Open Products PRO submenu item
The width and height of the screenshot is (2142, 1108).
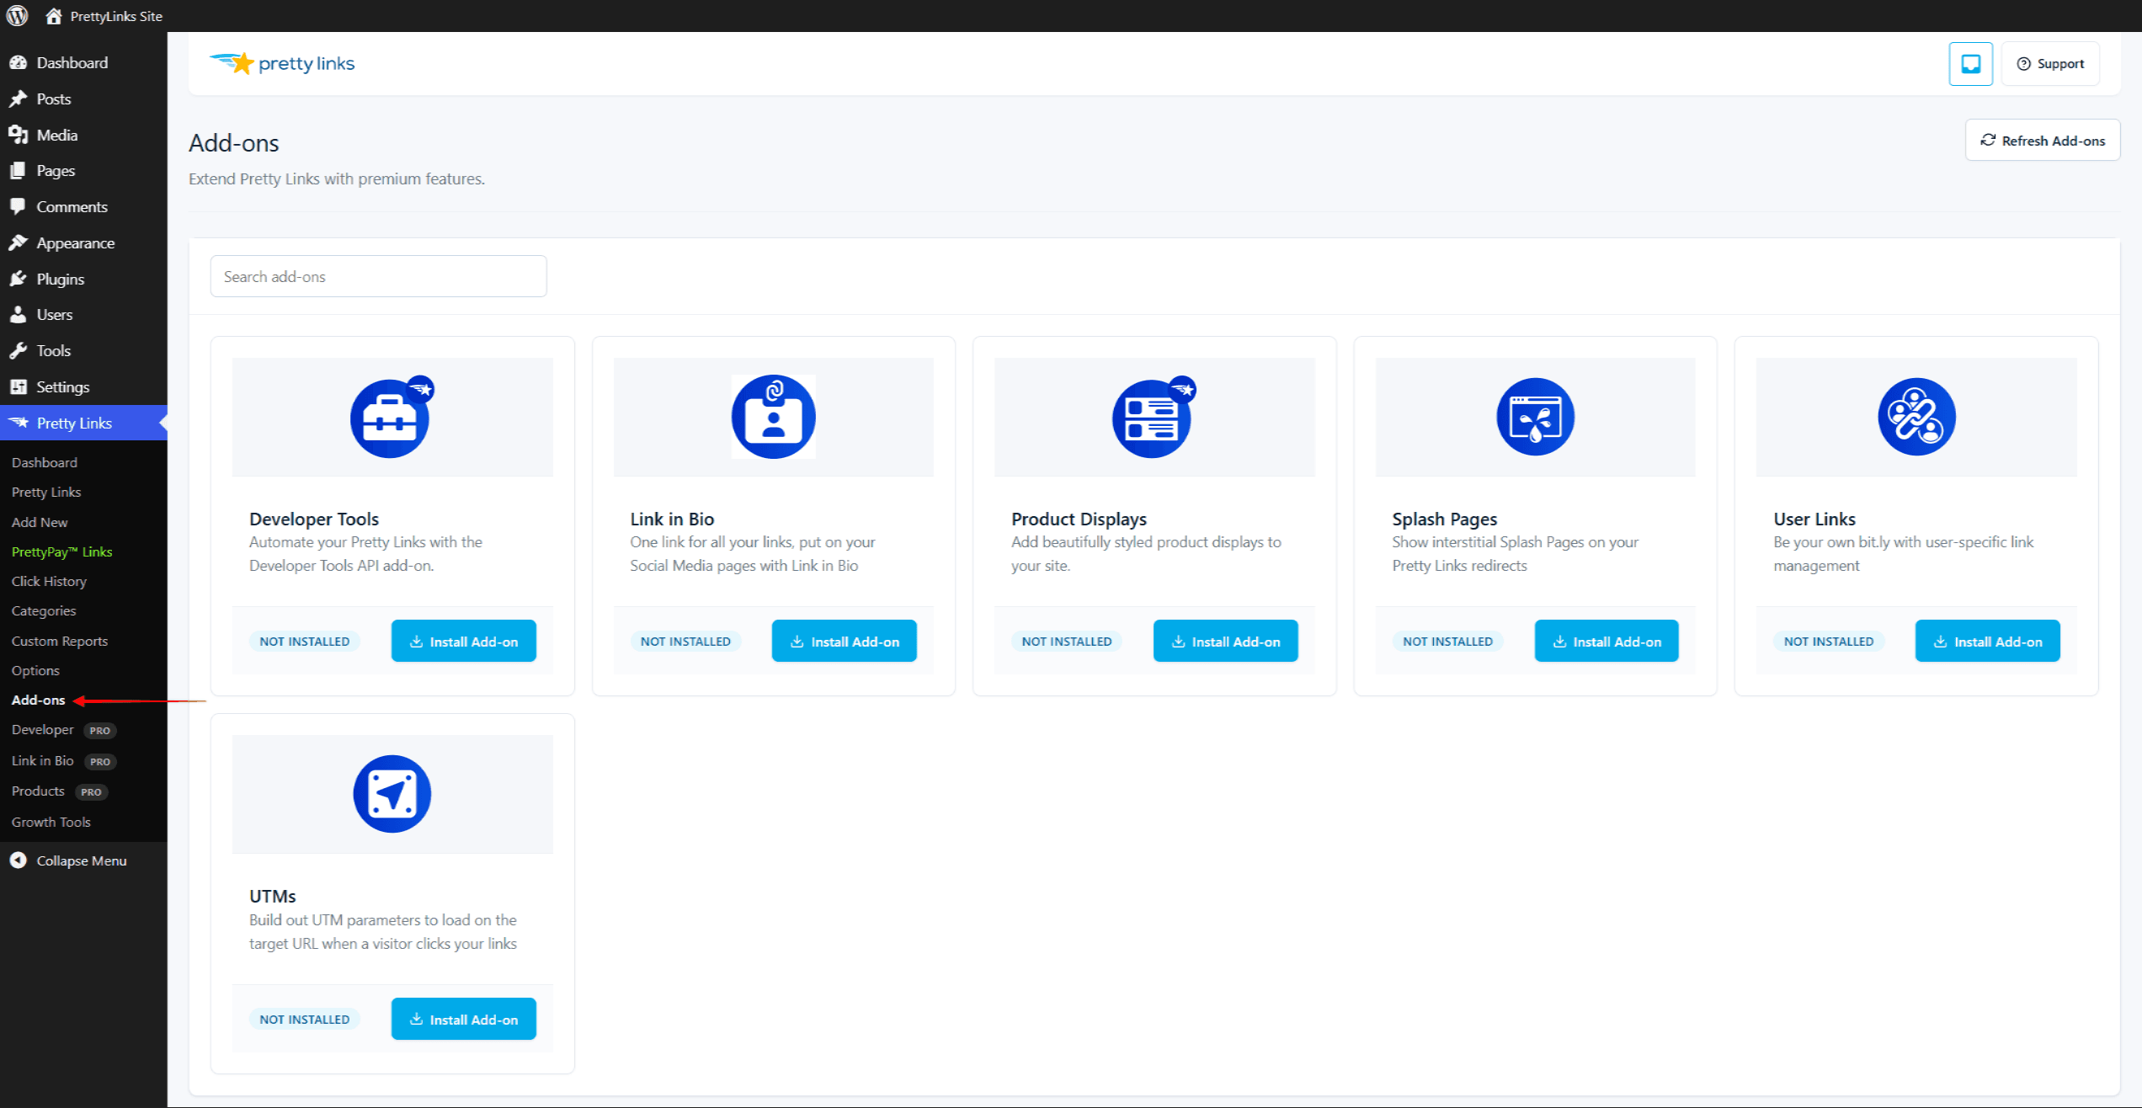[x=59, y=791]
